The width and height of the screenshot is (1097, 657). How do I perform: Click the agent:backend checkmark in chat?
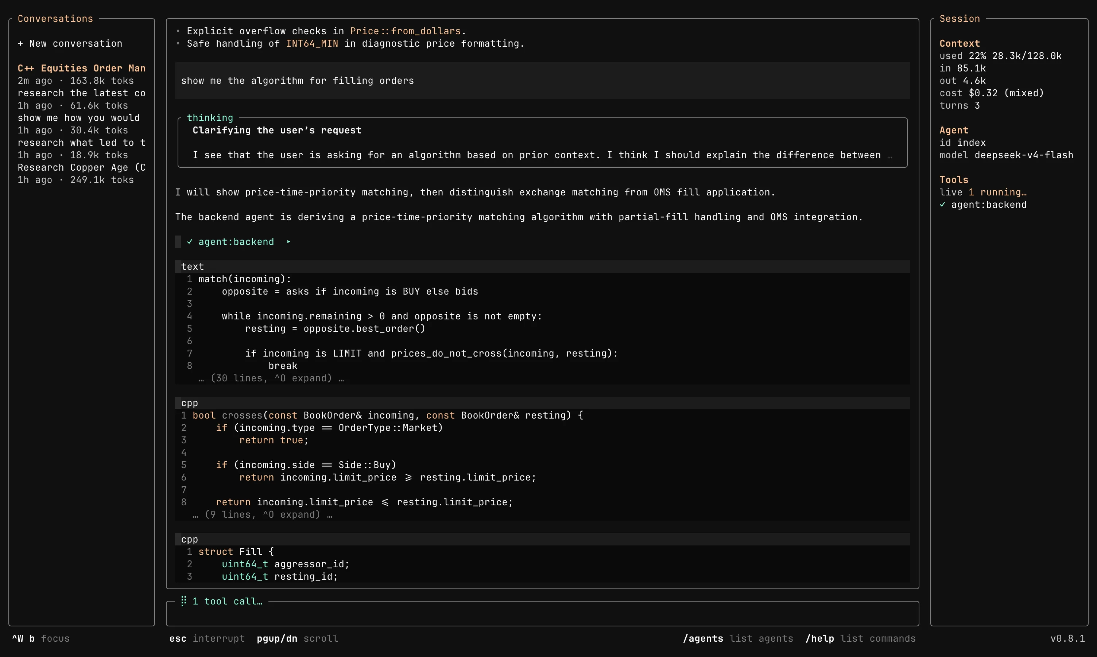190,242
